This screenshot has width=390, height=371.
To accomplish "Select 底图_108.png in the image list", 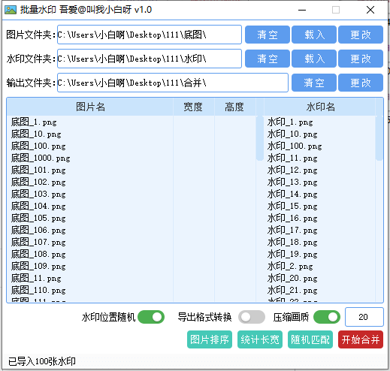I will (90, 255).
